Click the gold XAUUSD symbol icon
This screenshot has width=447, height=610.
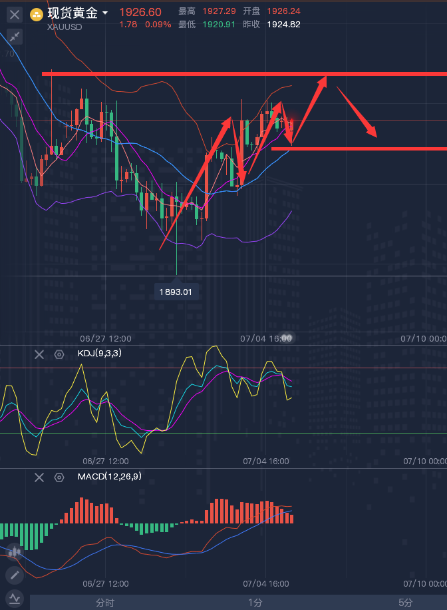(37, 15)
